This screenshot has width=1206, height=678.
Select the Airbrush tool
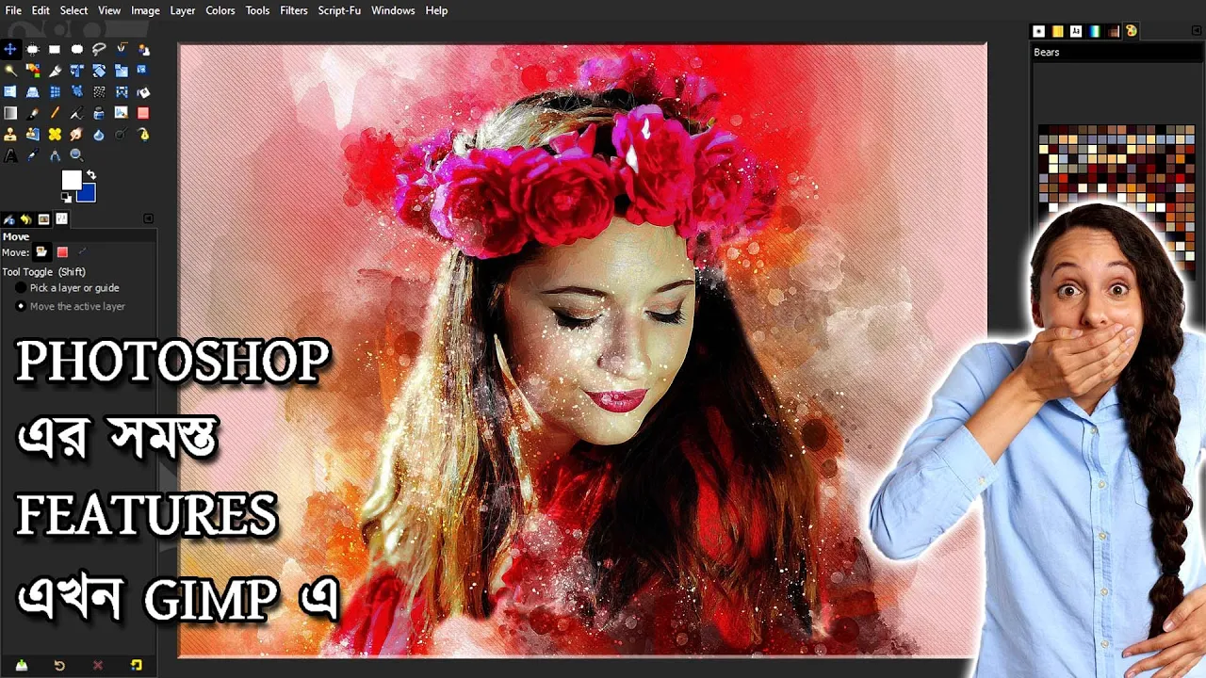[77, 113]
